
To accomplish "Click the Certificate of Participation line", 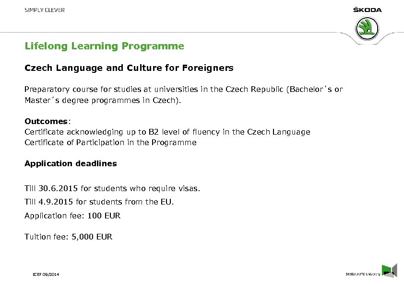I will 110,142.
